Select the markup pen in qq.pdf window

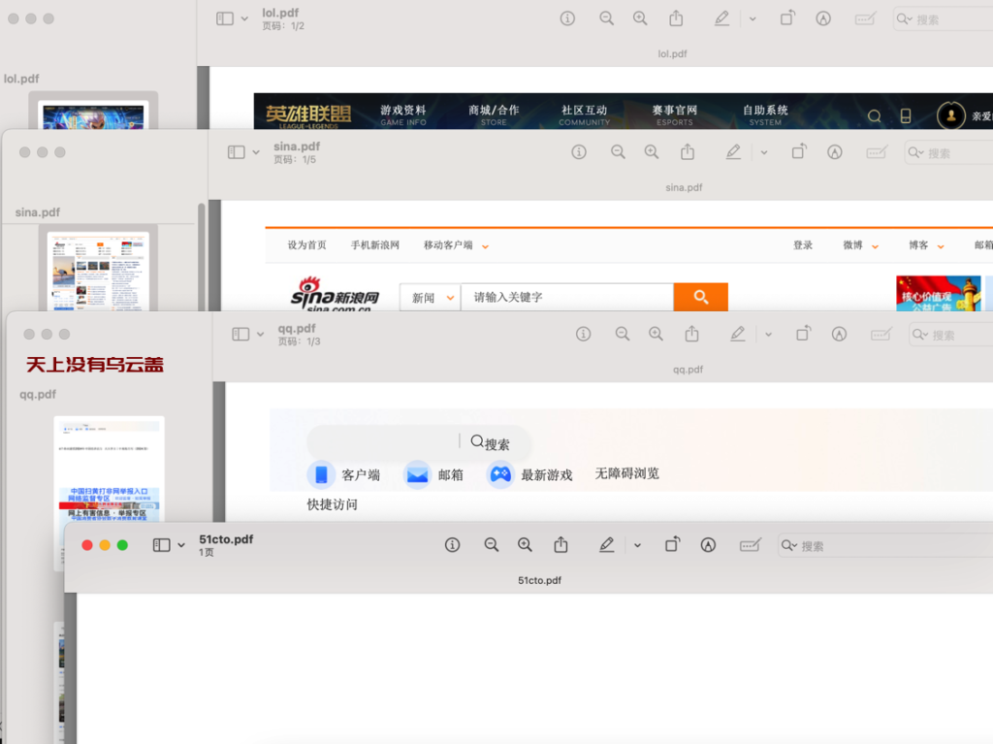click(x=738, y=334)
